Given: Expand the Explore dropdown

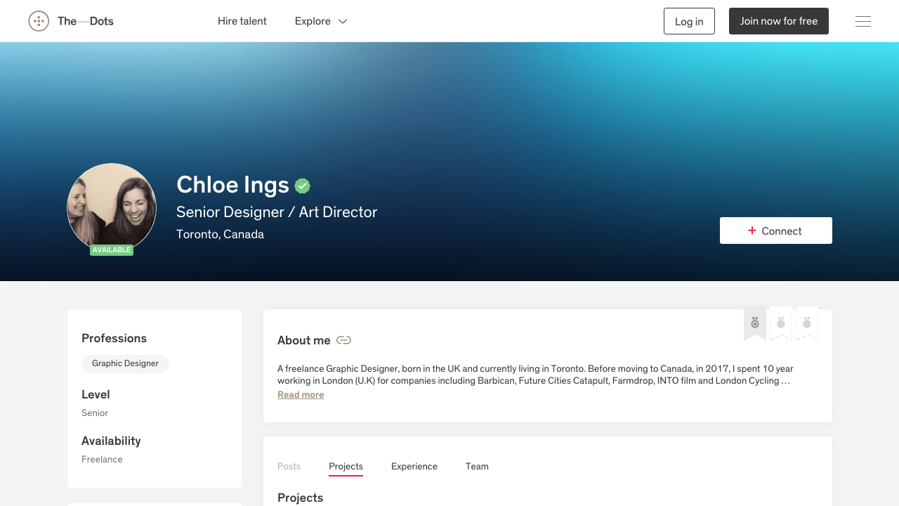Looking at the screenshot, I should point(321,21).
